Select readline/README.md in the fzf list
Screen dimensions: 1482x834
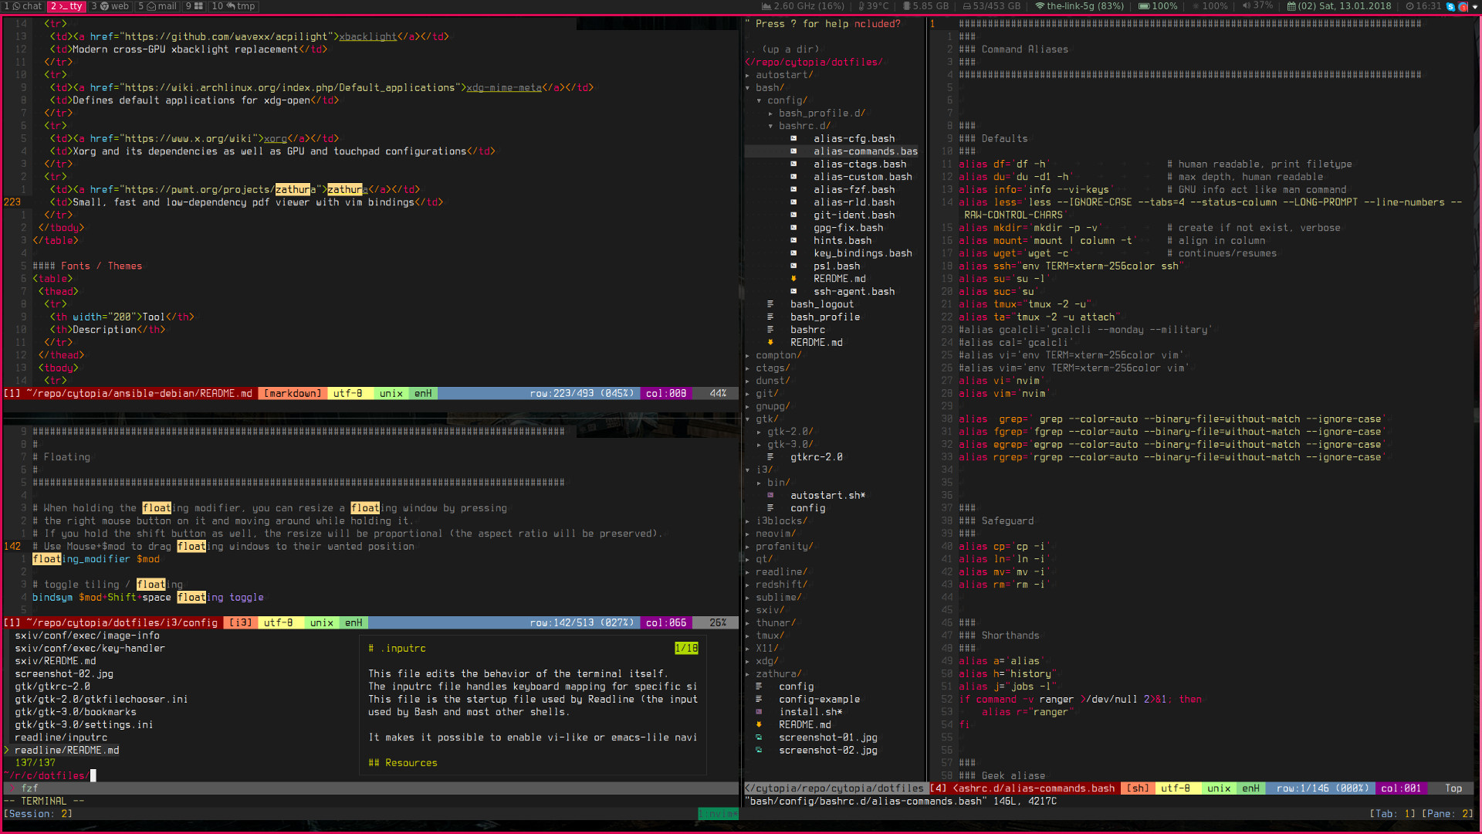coord(67,751)
